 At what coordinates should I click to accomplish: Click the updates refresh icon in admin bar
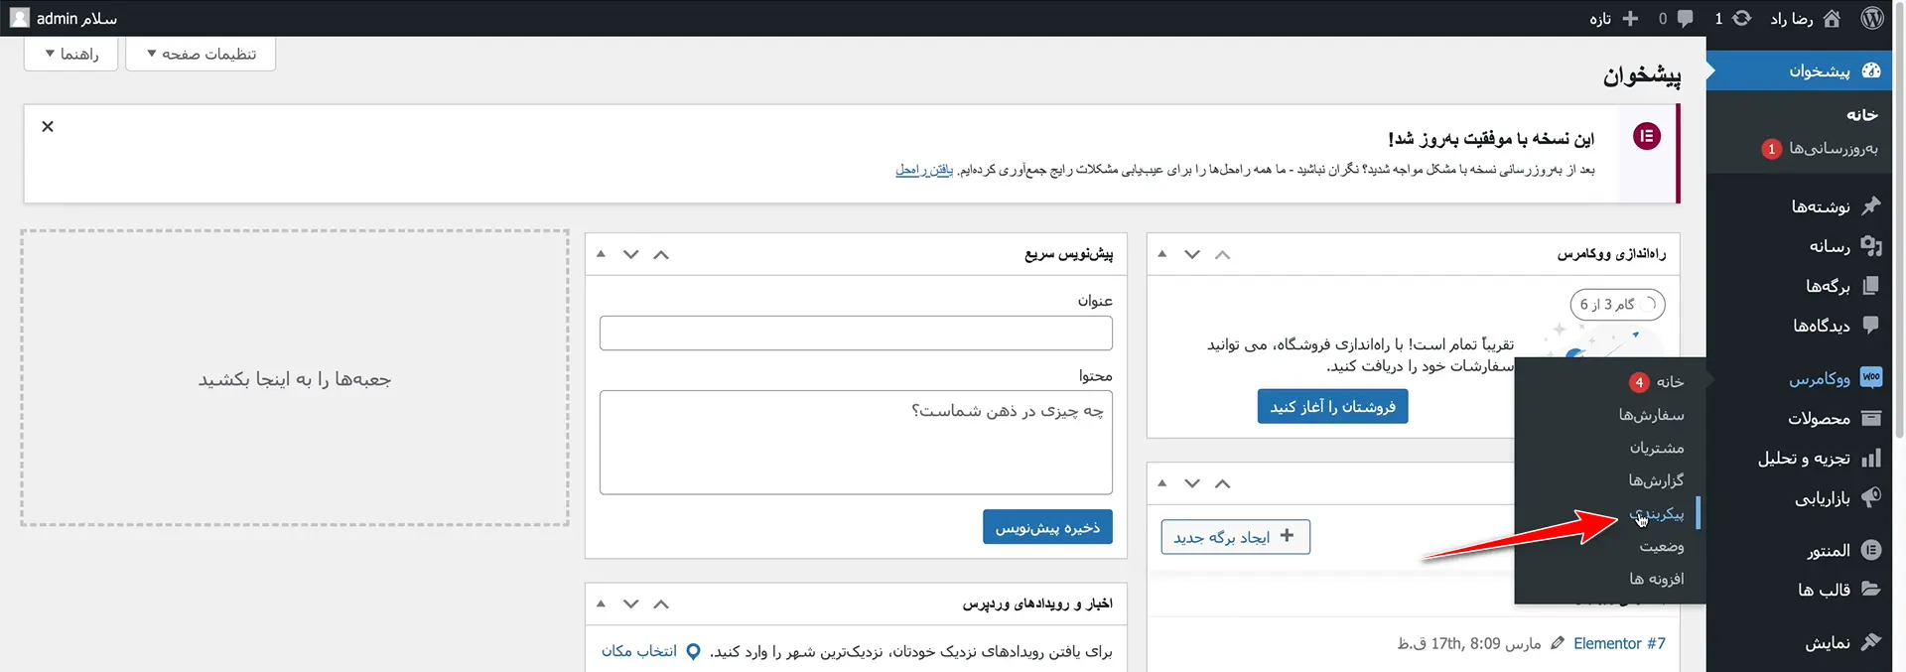1742,18
